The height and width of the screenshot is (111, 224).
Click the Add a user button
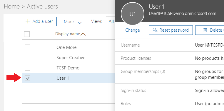[39, 21]
